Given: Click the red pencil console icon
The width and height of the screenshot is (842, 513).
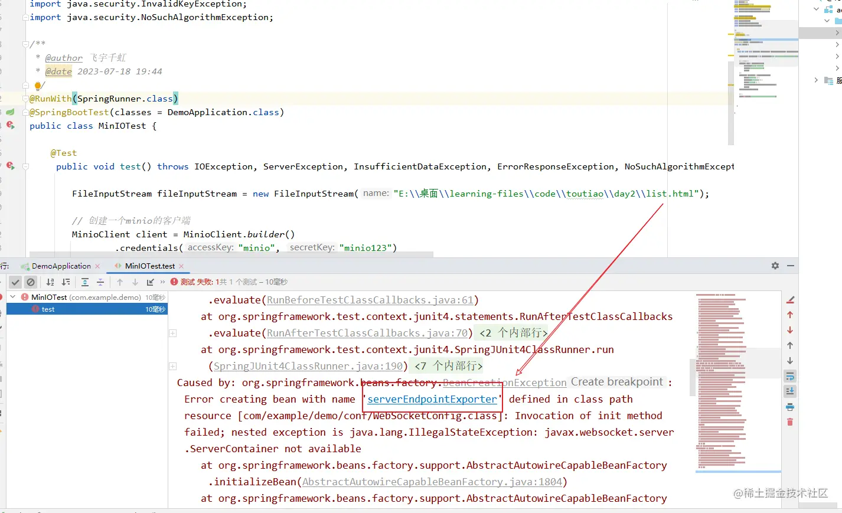Looking at the screenshot, I should [x=790, y=299].
